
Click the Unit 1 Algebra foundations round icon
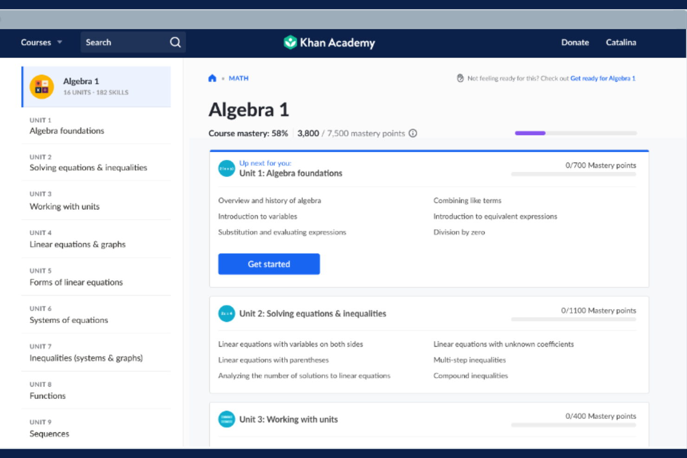[x=227, y=168]
